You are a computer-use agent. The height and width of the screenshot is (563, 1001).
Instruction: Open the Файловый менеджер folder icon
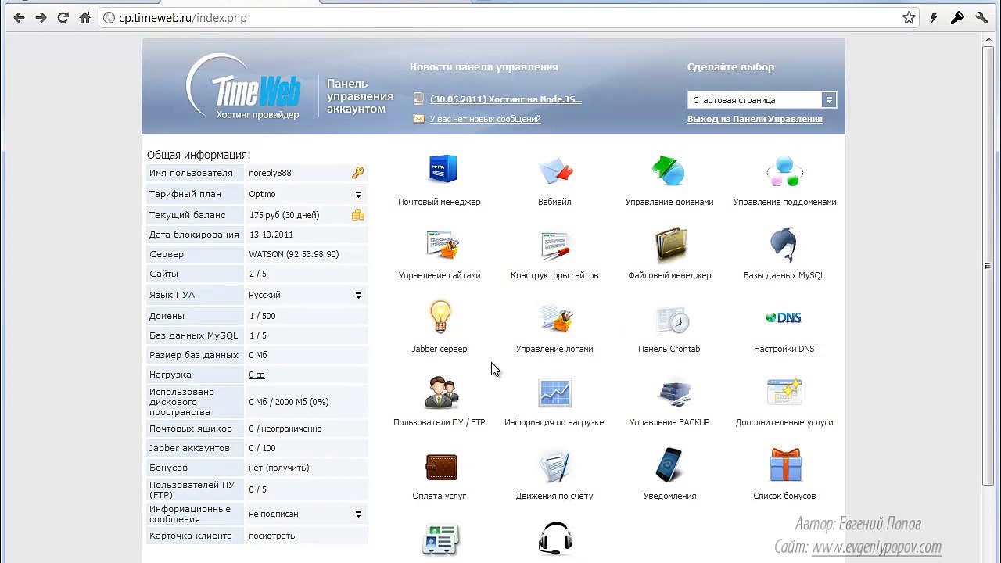point(669,244)
